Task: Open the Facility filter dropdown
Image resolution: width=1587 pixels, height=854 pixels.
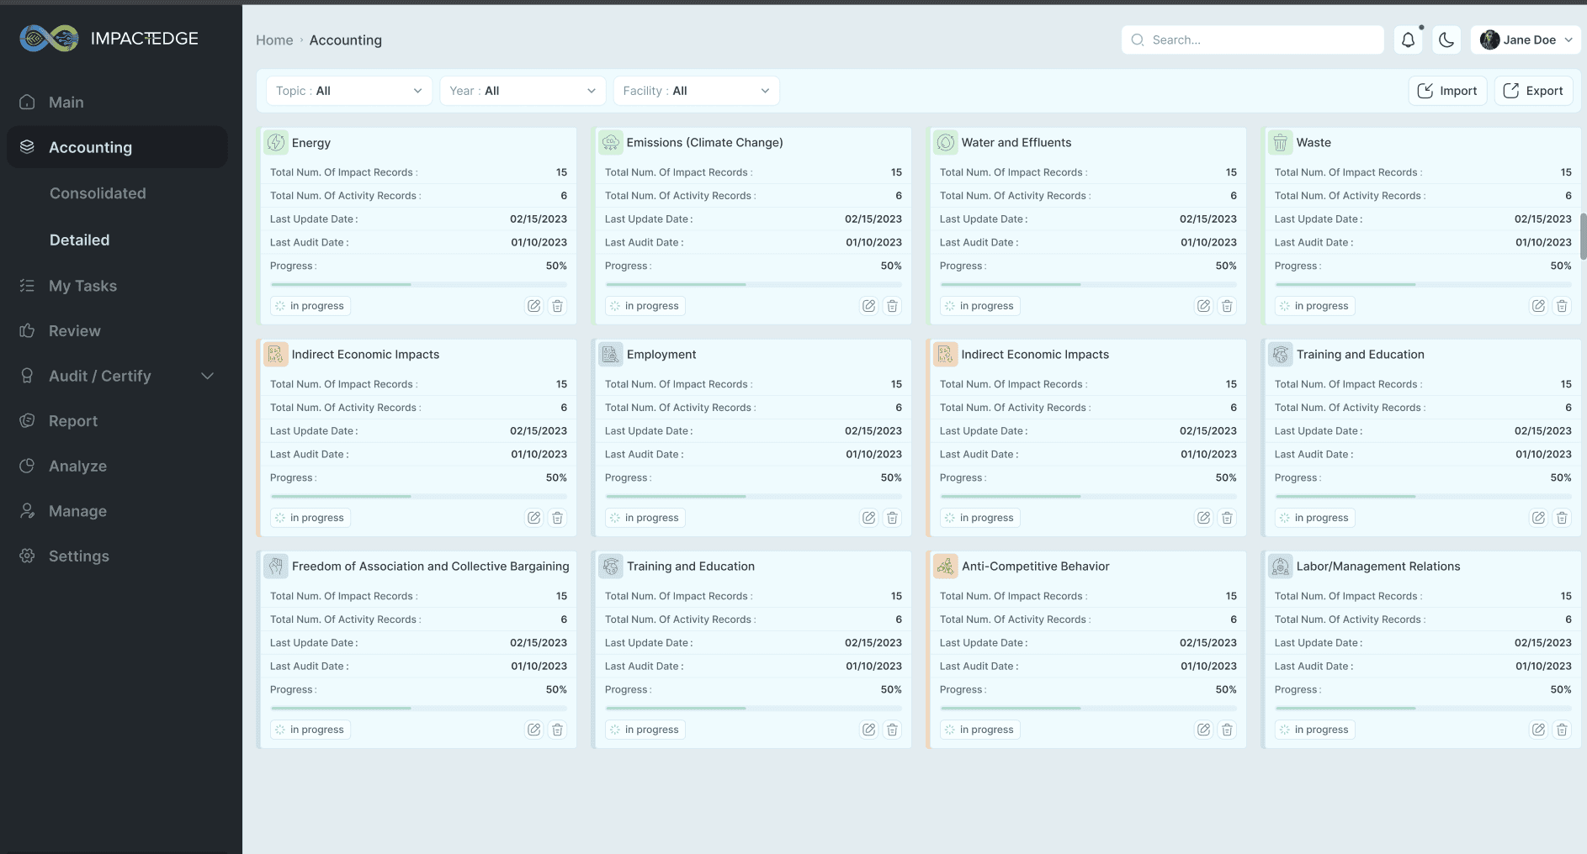Action: coord(696,91)
